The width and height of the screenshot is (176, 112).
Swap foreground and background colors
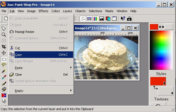click(x=161, y=27)
